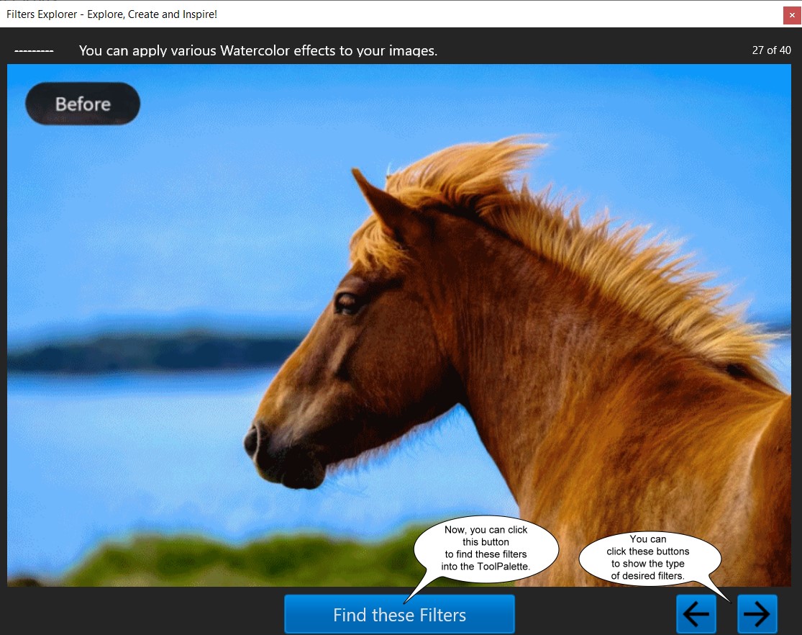802x635 pixels.
Task: Click the dark island on the horizon
Action: click(144, 353)
